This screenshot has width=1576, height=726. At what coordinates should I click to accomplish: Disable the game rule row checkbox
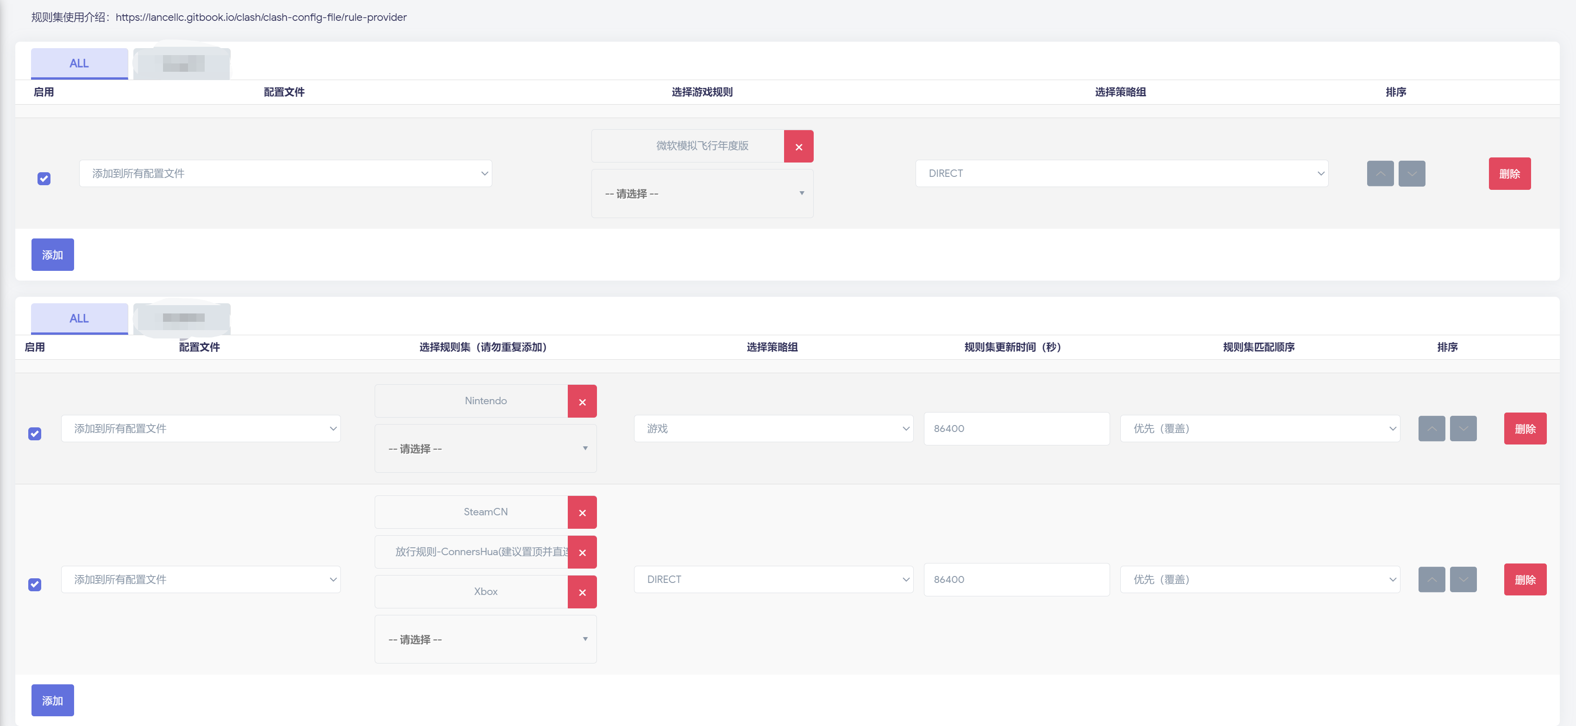[x=44, y=179]
